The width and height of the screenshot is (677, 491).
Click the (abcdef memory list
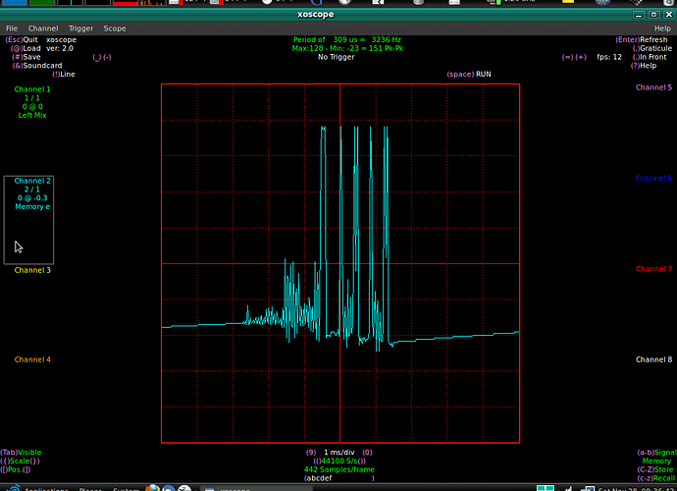coord(339,478)
